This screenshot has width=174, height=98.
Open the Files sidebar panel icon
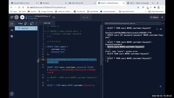click(12, 24)
